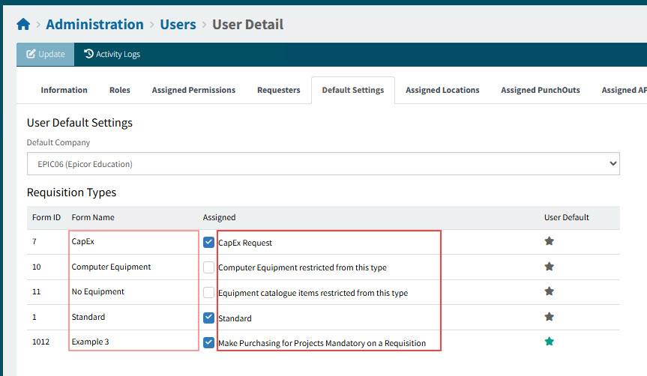Click the Update button
The image size is (647, 376).
46,54
